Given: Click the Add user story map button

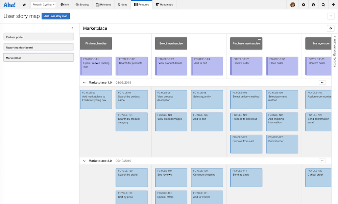Looking at the screenshot, I should pyautogui.click(x=55, y=16).
